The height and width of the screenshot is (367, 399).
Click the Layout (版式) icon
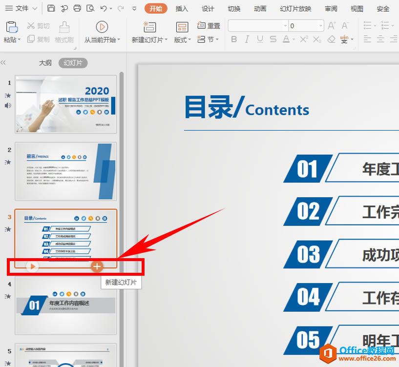tap(182, 27)
